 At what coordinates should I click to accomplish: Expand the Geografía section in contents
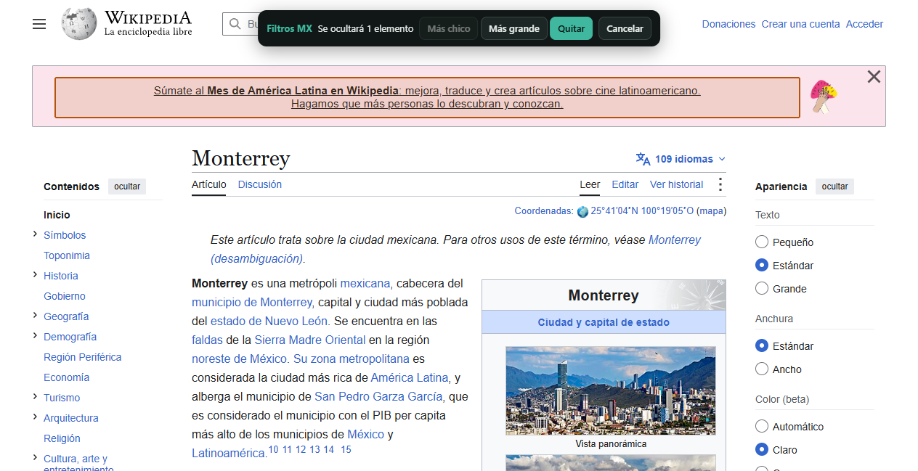[35, 315]
